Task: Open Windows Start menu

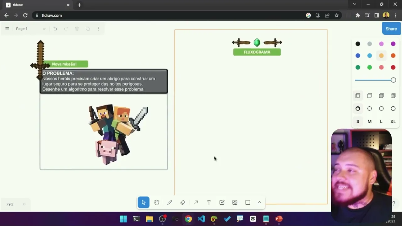Action: [123, 219]
